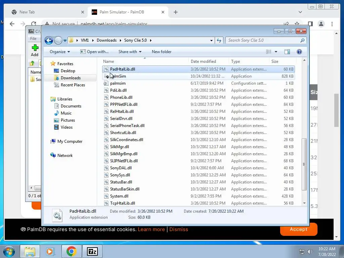Sort by Size column header

click(x=283, y=61)
